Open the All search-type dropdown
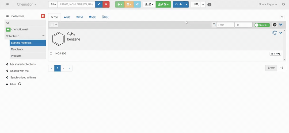 (53, 5)
